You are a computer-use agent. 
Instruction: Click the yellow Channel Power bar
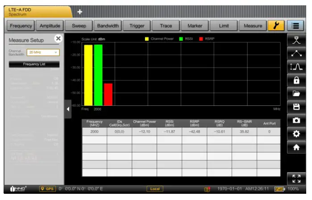88,75
